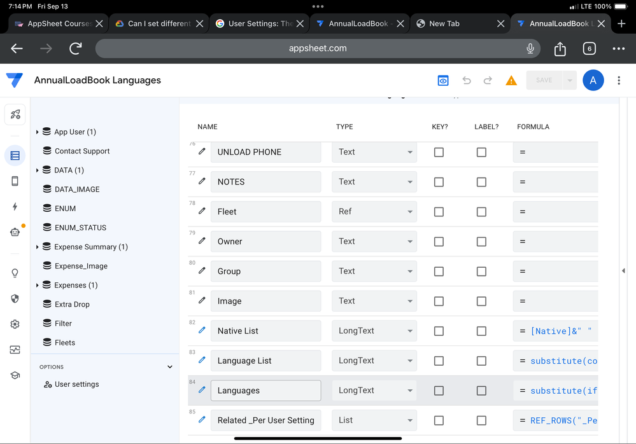Tap the microphone in address bar
This screenshot has width=636, height=444.
pyautogui.click(x=530, y=48)
